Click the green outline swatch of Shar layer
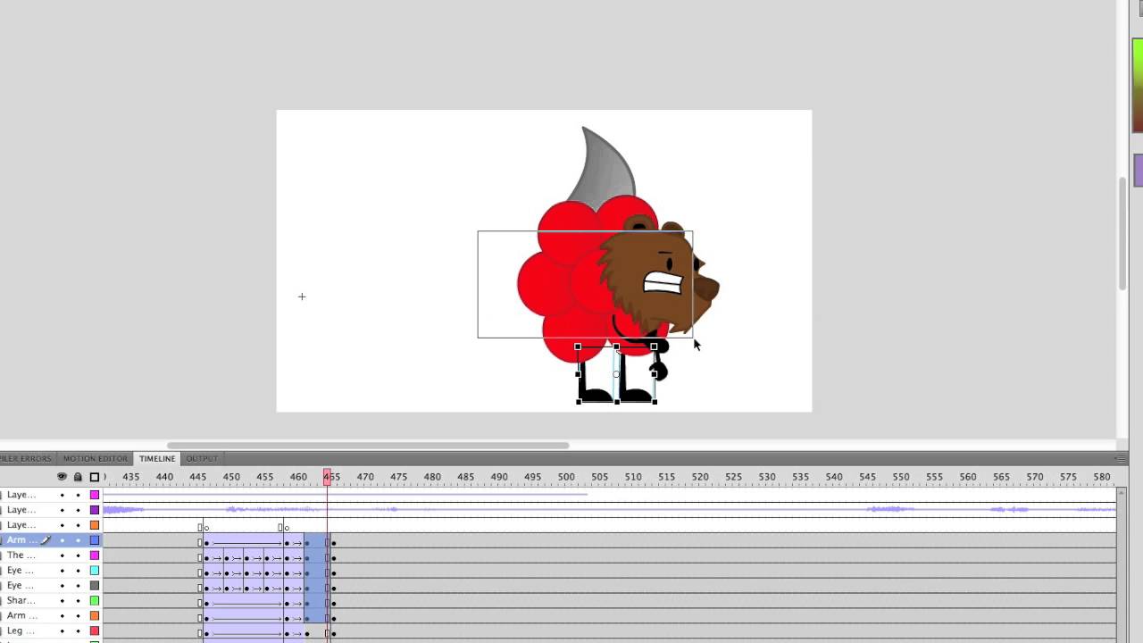This screenshot has width=1143, height=643. pyautogui.click(x=95, y=601)
